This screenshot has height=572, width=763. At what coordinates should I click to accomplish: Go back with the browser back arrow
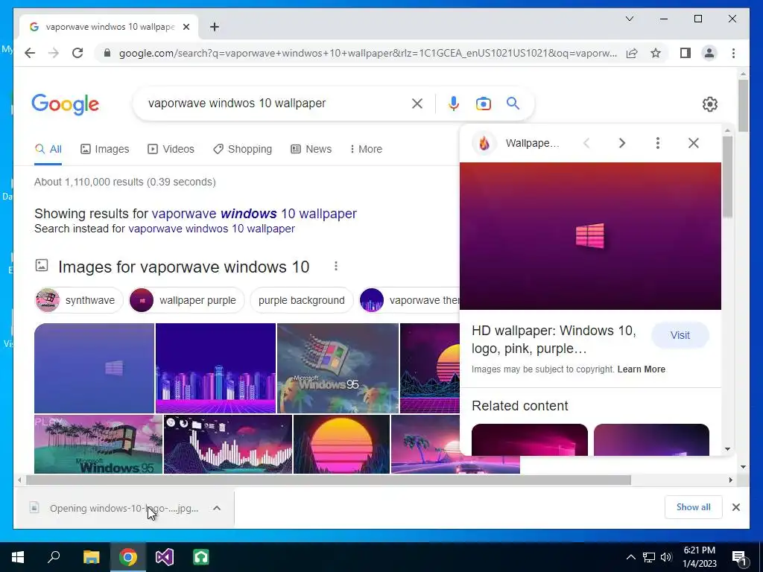[30, 53]
